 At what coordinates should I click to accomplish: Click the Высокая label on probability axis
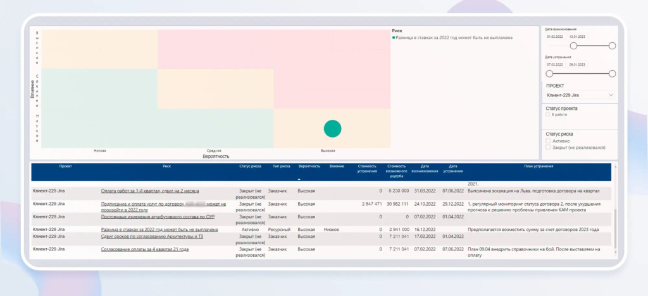click(328, 151)
